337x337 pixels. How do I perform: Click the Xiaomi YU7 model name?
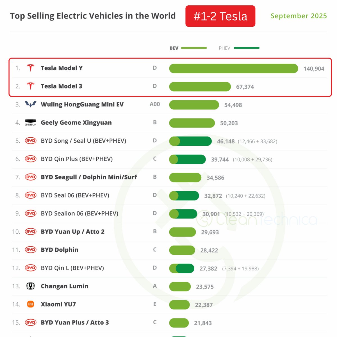(x=58, y=304)
